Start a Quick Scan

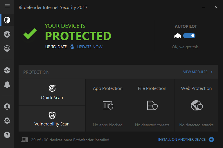pos(52,92)
